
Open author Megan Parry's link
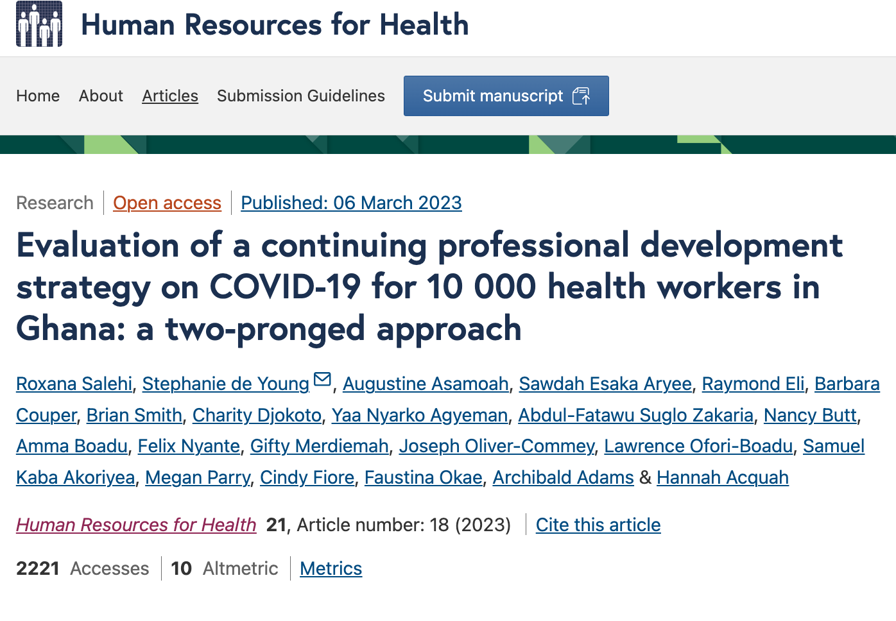tap(198, 477)
